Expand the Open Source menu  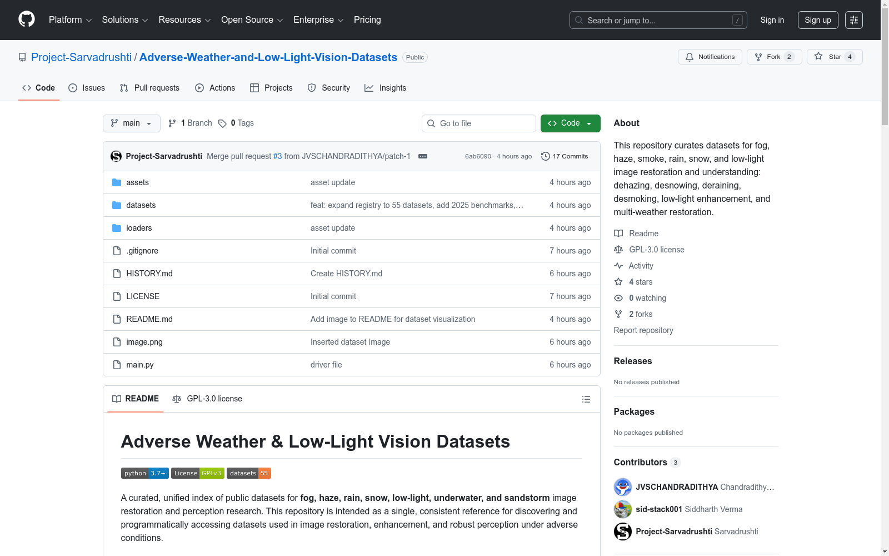[252, 20]
